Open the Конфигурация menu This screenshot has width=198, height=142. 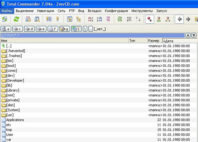[116, 11]
